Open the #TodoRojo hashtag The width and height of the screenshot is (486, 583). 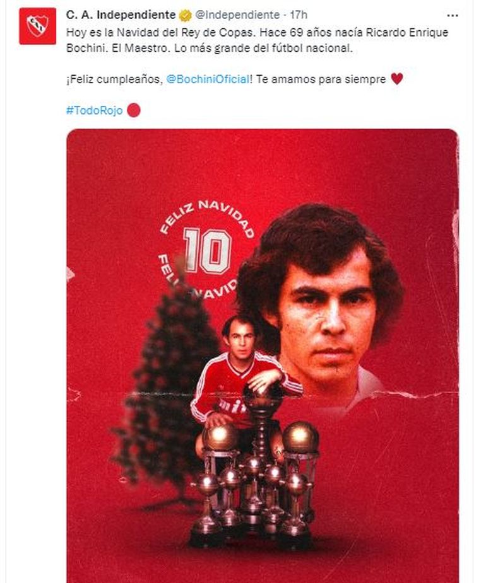pos(94,111)
